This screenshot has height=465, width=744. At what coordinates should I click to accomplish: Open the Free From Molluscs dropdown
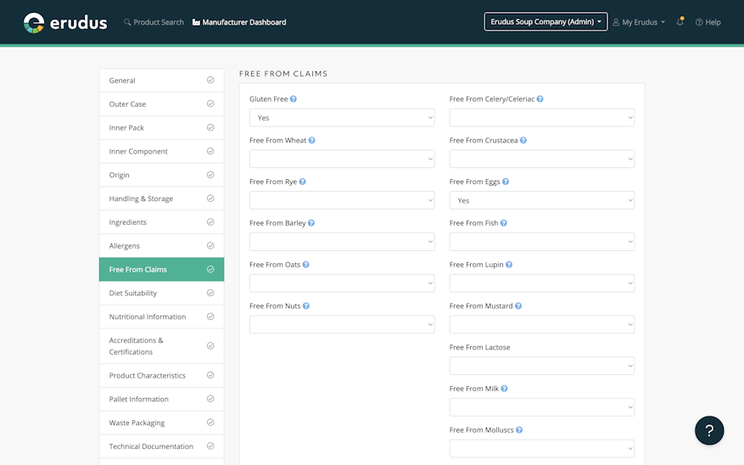pyautogui.click(x=542, y=448)
